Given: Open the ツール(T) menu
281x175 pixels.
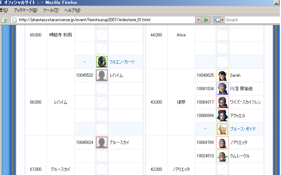Looking at the screenshot, I should [x=50, y=10].
